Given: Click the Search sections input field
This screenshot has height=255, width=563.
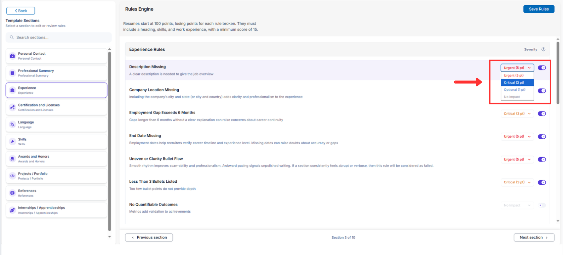Looking at the screenshot, I should (59, 37).
